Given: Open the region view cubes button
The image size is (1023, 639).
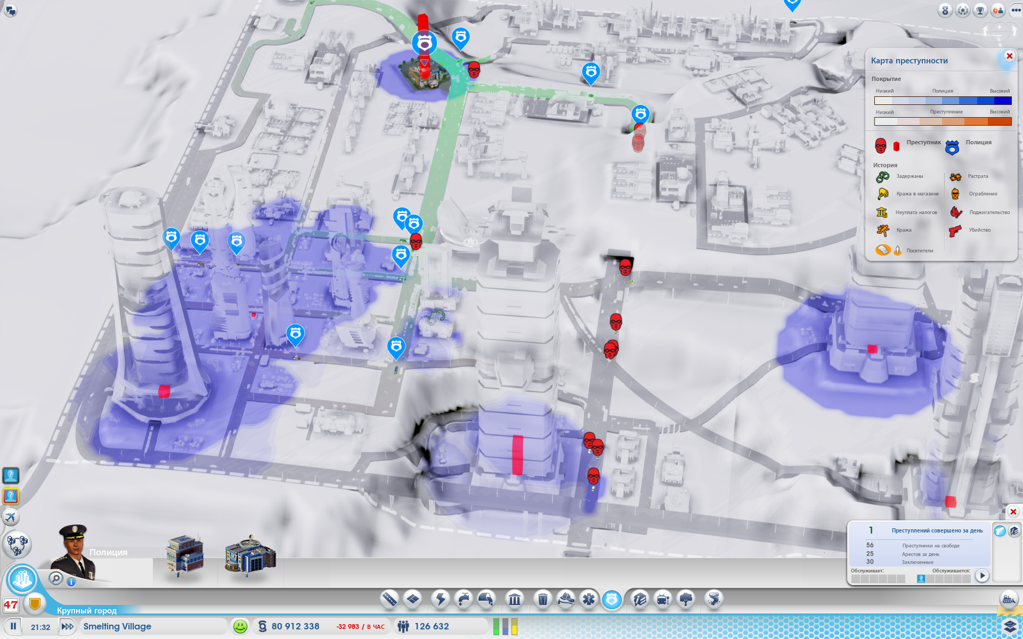Looking at the screenshot, I should point(17,544).
